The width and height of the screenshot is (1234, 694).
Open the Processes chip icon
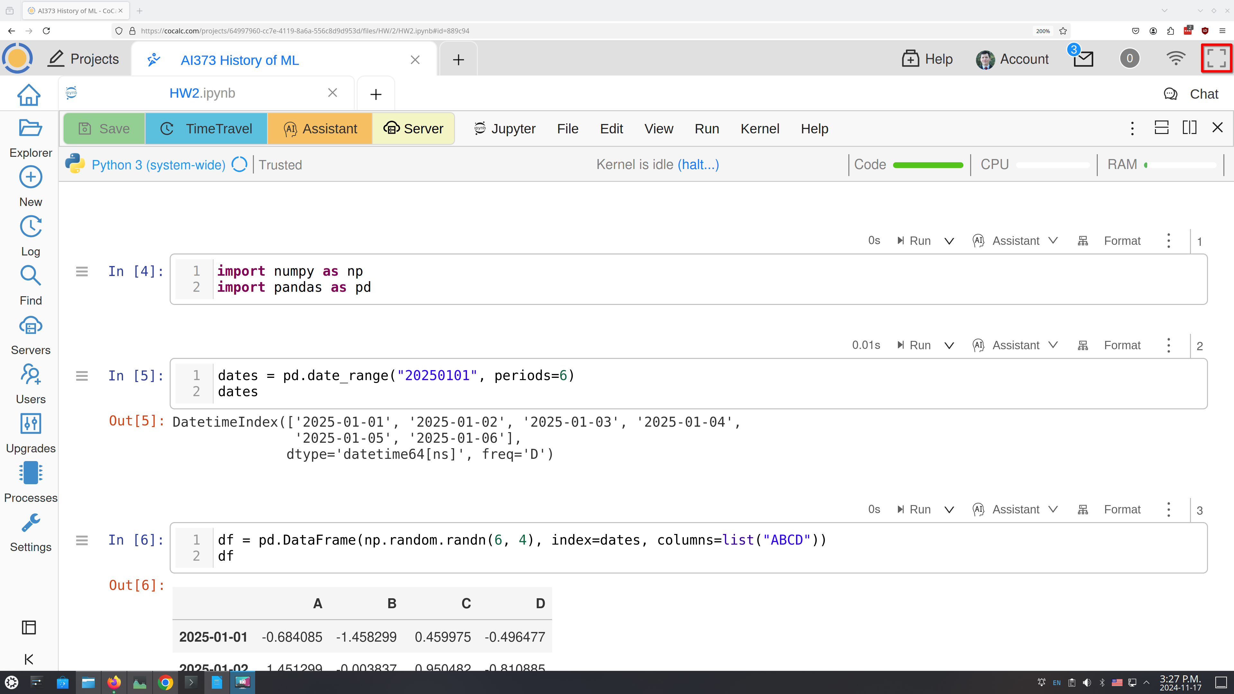tap(30, 473)
